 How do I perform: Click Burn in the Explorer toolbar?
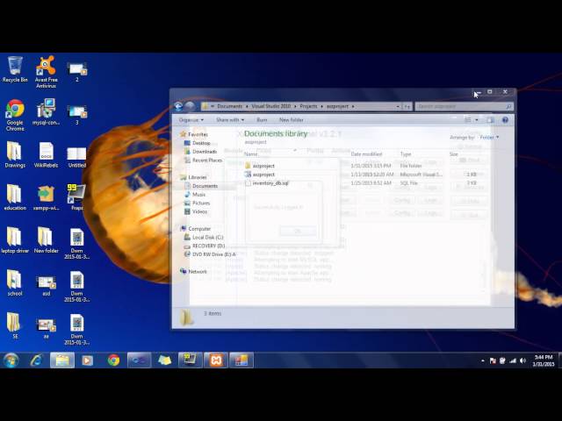point(262,120)
